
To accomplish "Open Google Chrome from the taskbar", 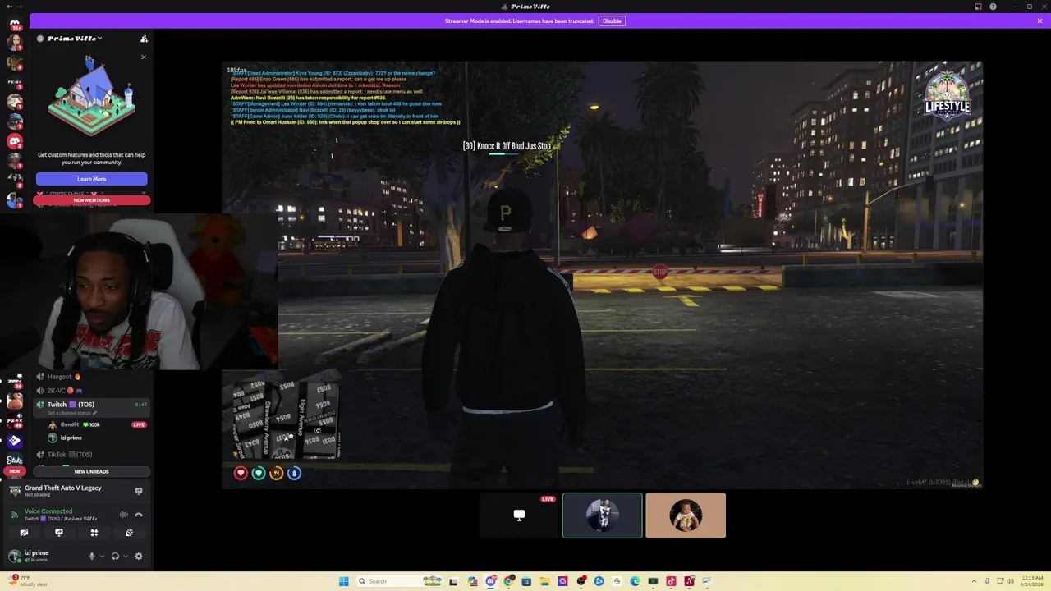I will (x=509, y=581).
